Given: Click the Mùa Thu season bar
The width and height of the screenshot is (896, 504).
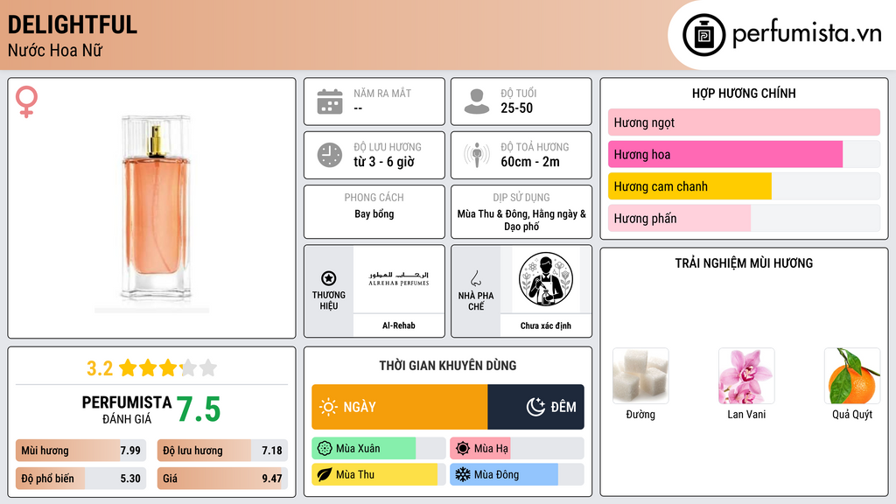Looking at the screenshot, I should [378, 475].
